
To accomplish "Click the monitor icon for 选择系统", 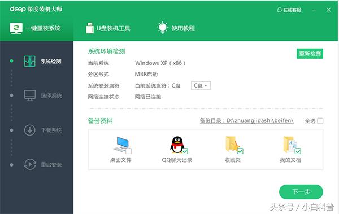I will (x=29, y=95).
